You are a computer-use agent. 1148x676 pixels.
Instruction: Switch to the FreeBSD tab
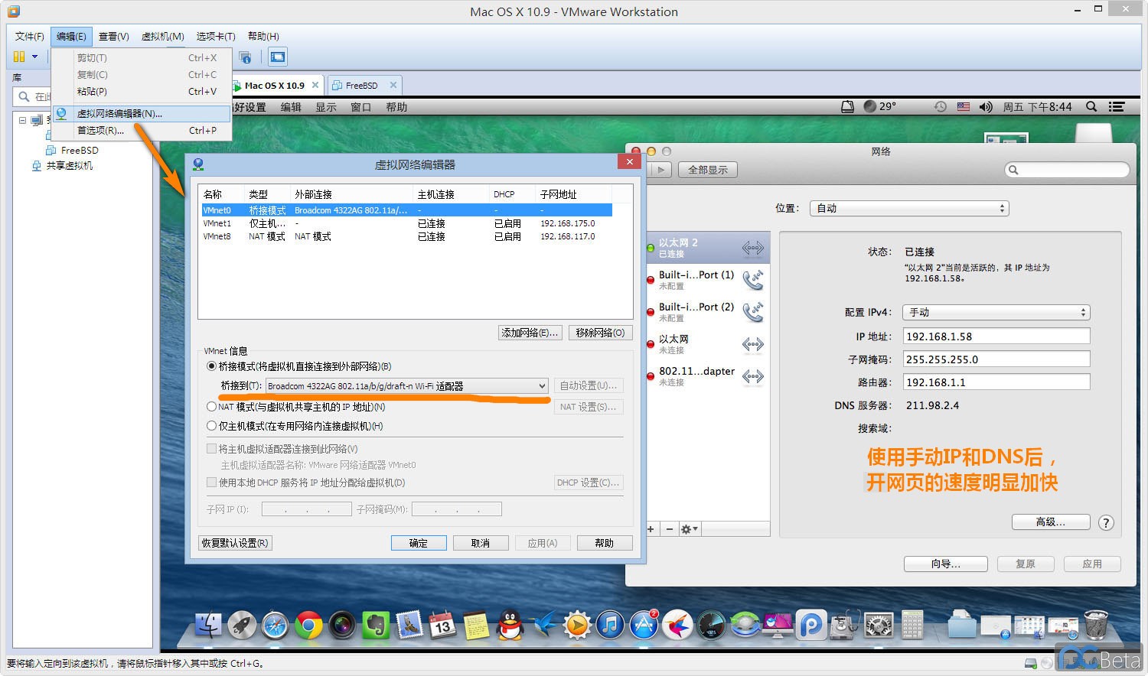361,86
